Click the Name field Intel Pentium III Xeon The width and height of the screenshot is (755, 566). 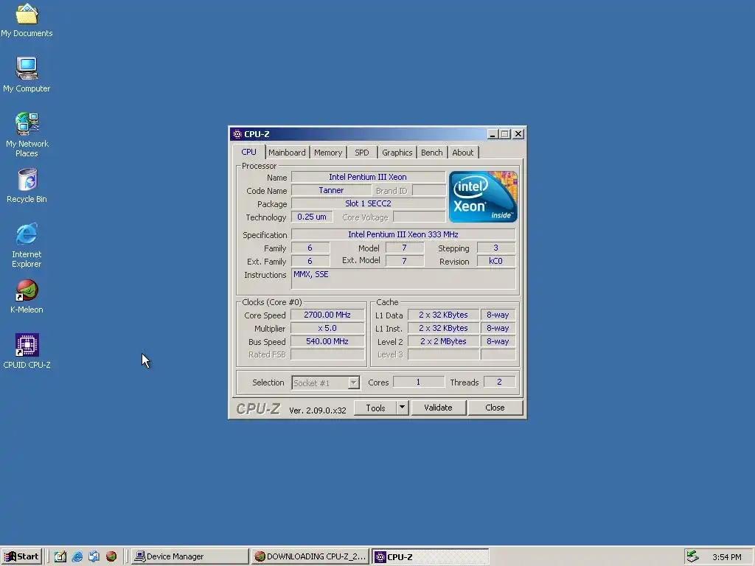[368, 177]
